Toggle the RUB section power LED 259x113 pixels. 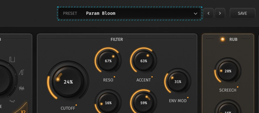point(223,39)
